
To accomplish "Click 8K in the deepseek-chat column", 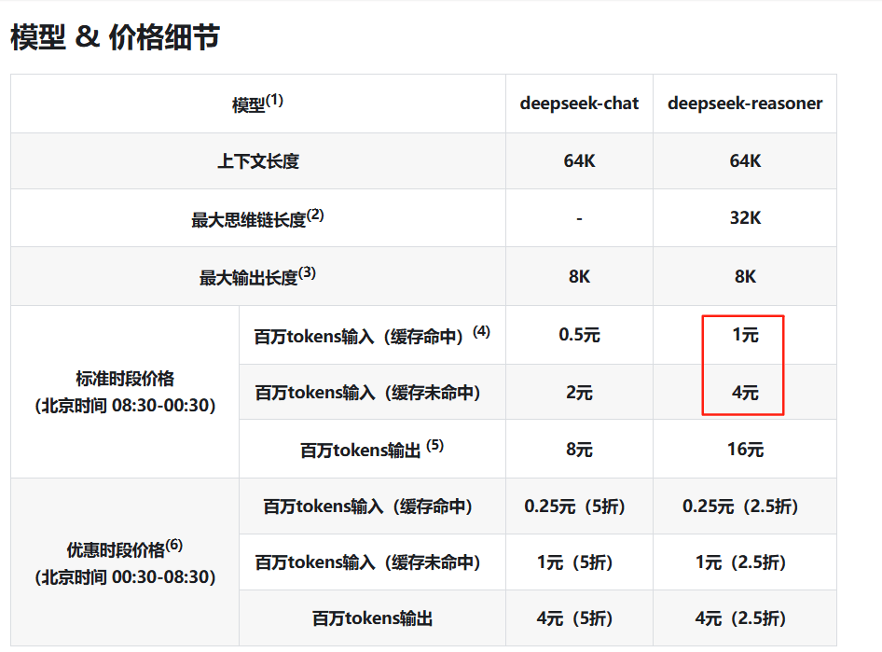I will [579, 277].
